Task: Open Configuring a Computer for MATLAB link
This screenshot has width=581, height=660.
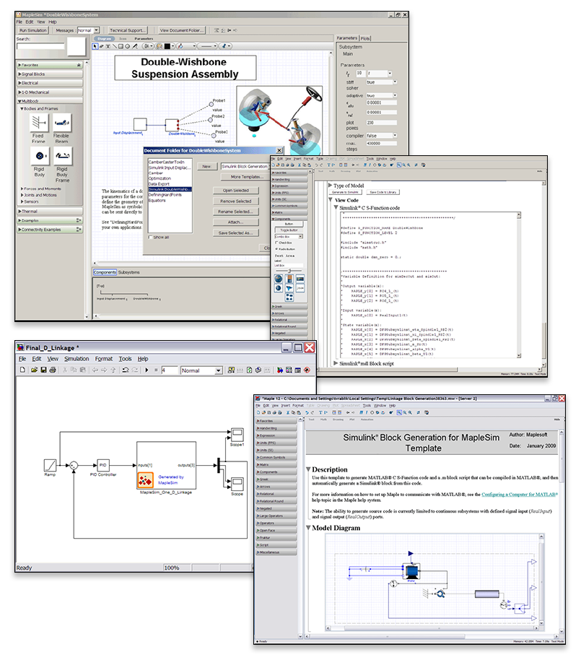Action: (520, 495)
